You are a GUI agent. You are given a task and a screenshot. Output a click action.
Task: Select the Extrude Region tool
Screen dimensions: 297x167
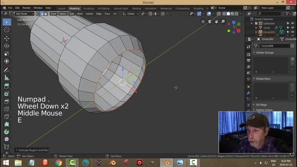(6, 86)
